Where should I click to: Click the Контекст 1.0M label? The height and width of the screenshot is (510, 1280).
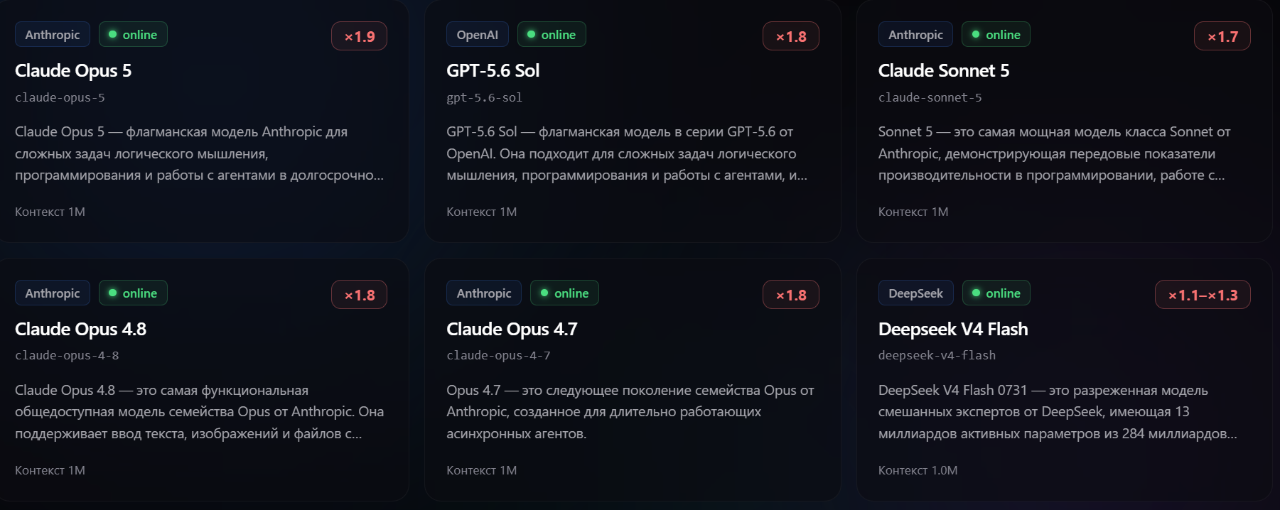click(x=918, y=470)
